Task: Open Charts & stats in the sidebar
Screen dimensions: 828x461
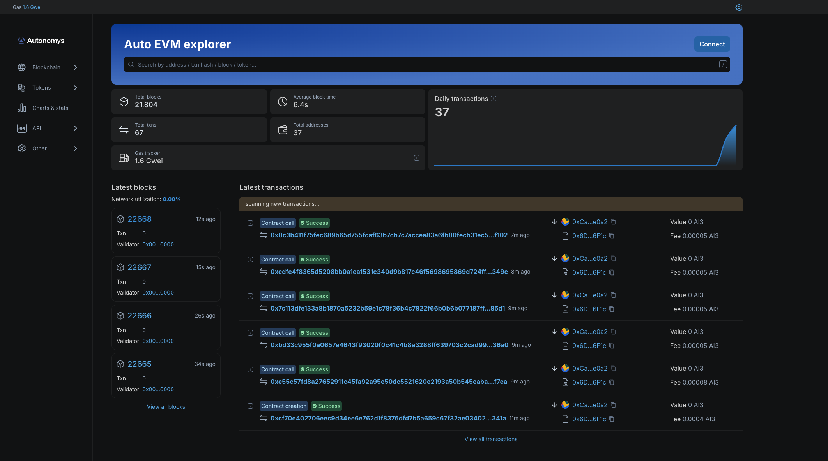Action: click(50, 108)
